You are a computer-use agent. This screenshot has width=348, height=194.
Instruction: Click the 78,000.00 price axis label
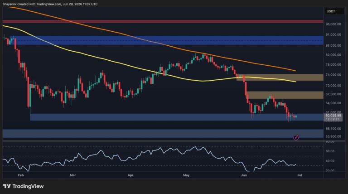click(x=333, y=65)
